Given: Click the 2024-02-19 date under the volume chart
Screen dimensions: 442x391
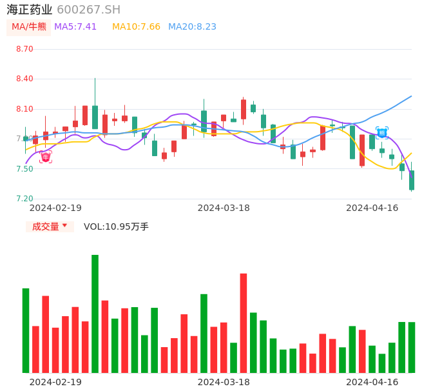Looking at the screenshot, I should [55, 382].
